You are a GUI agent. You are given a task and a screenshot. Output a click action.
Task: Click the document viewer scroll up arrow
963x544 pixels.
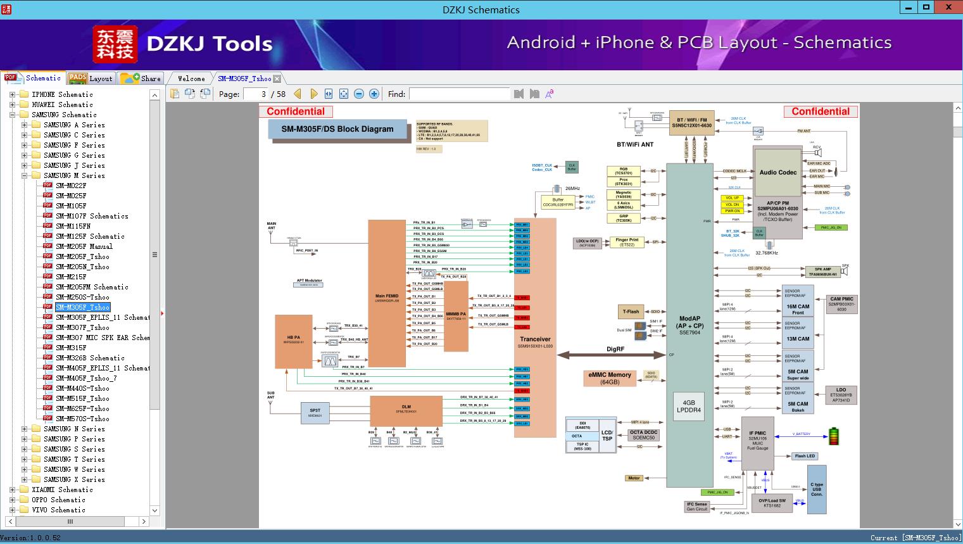pyautogui.click(x=957, y=109)
